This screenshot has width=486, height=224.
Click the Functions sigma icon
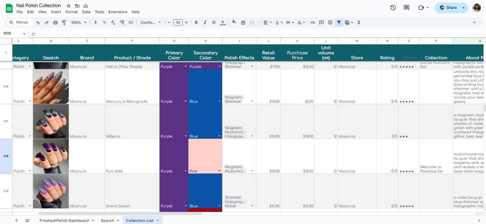click(359, 22)
